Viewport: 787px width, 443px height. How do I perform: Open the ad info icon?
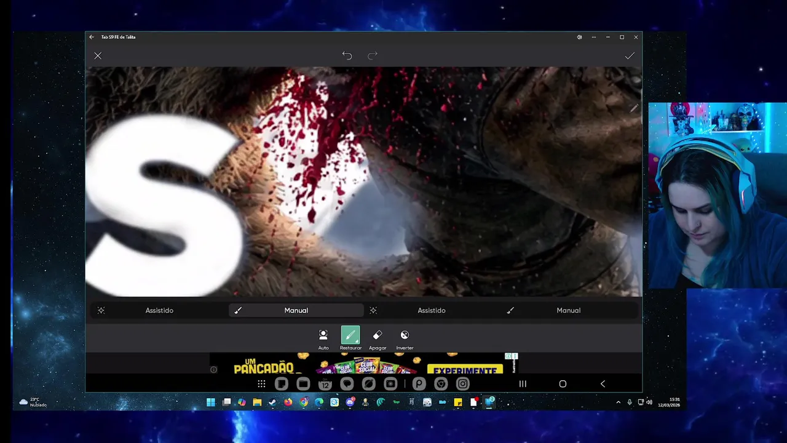213,370
